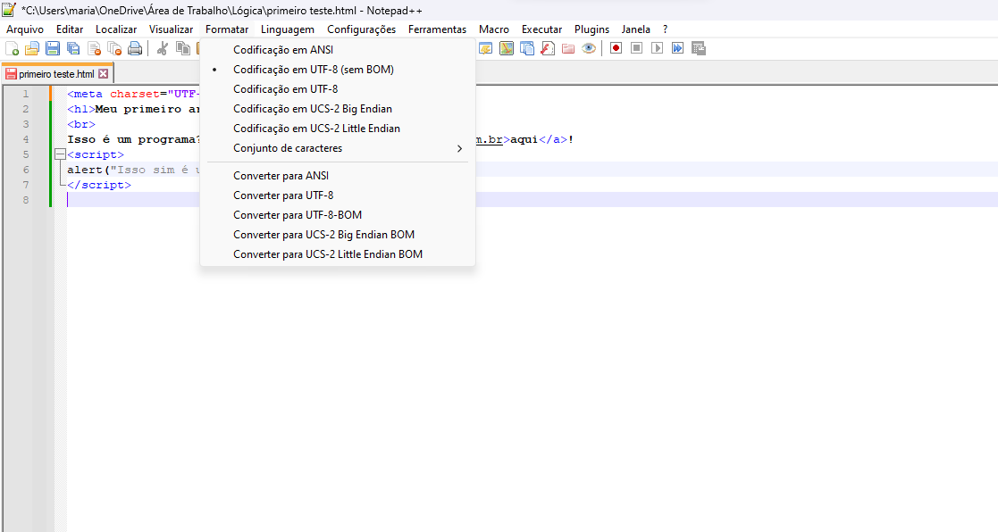Save the document with the toolbar Save icon
Image resolution: width=998 pixels, height=532 pixels.
pyautogui.click(x=53, y=48)
